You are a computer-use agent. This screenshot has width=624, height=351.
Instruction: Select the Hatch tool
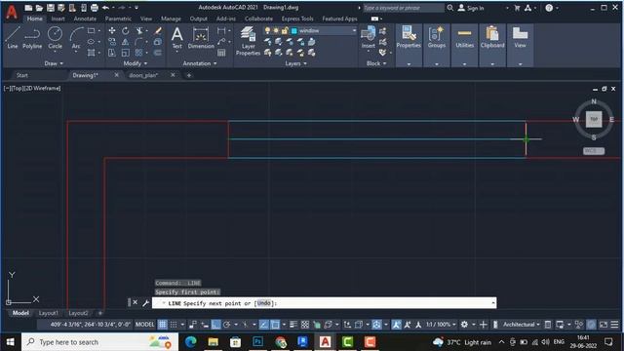tap(91, 53)
